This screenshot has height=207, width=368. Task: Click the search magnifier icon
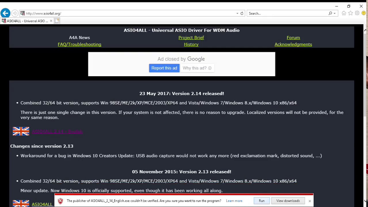(x=330, y=13)
